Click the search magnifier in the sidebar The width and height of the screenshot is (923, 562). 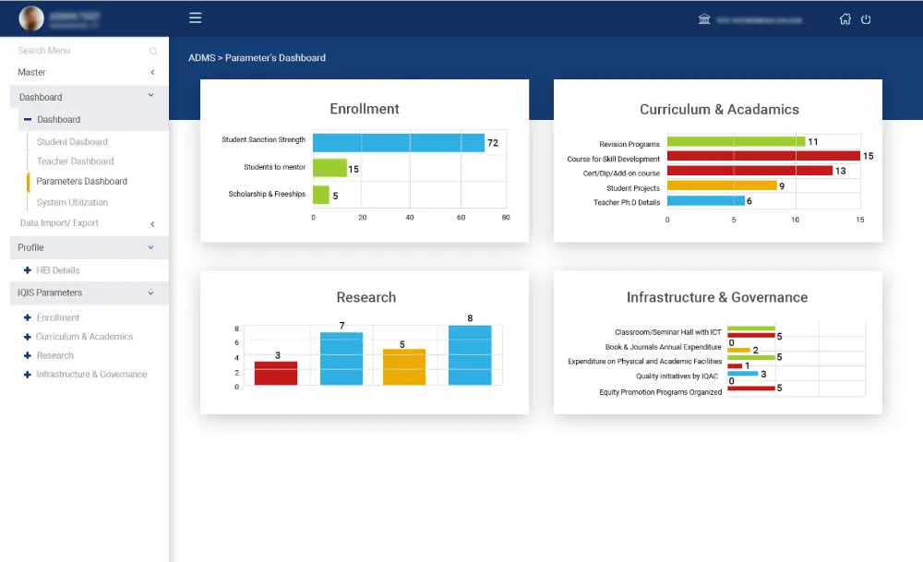point(152,52)
